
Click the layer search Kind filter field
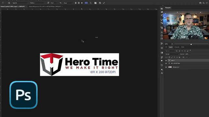[x=170, y=51]
